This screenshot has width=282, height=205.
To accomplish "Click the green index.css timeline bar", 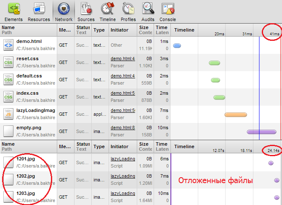I will pos(219,98).
